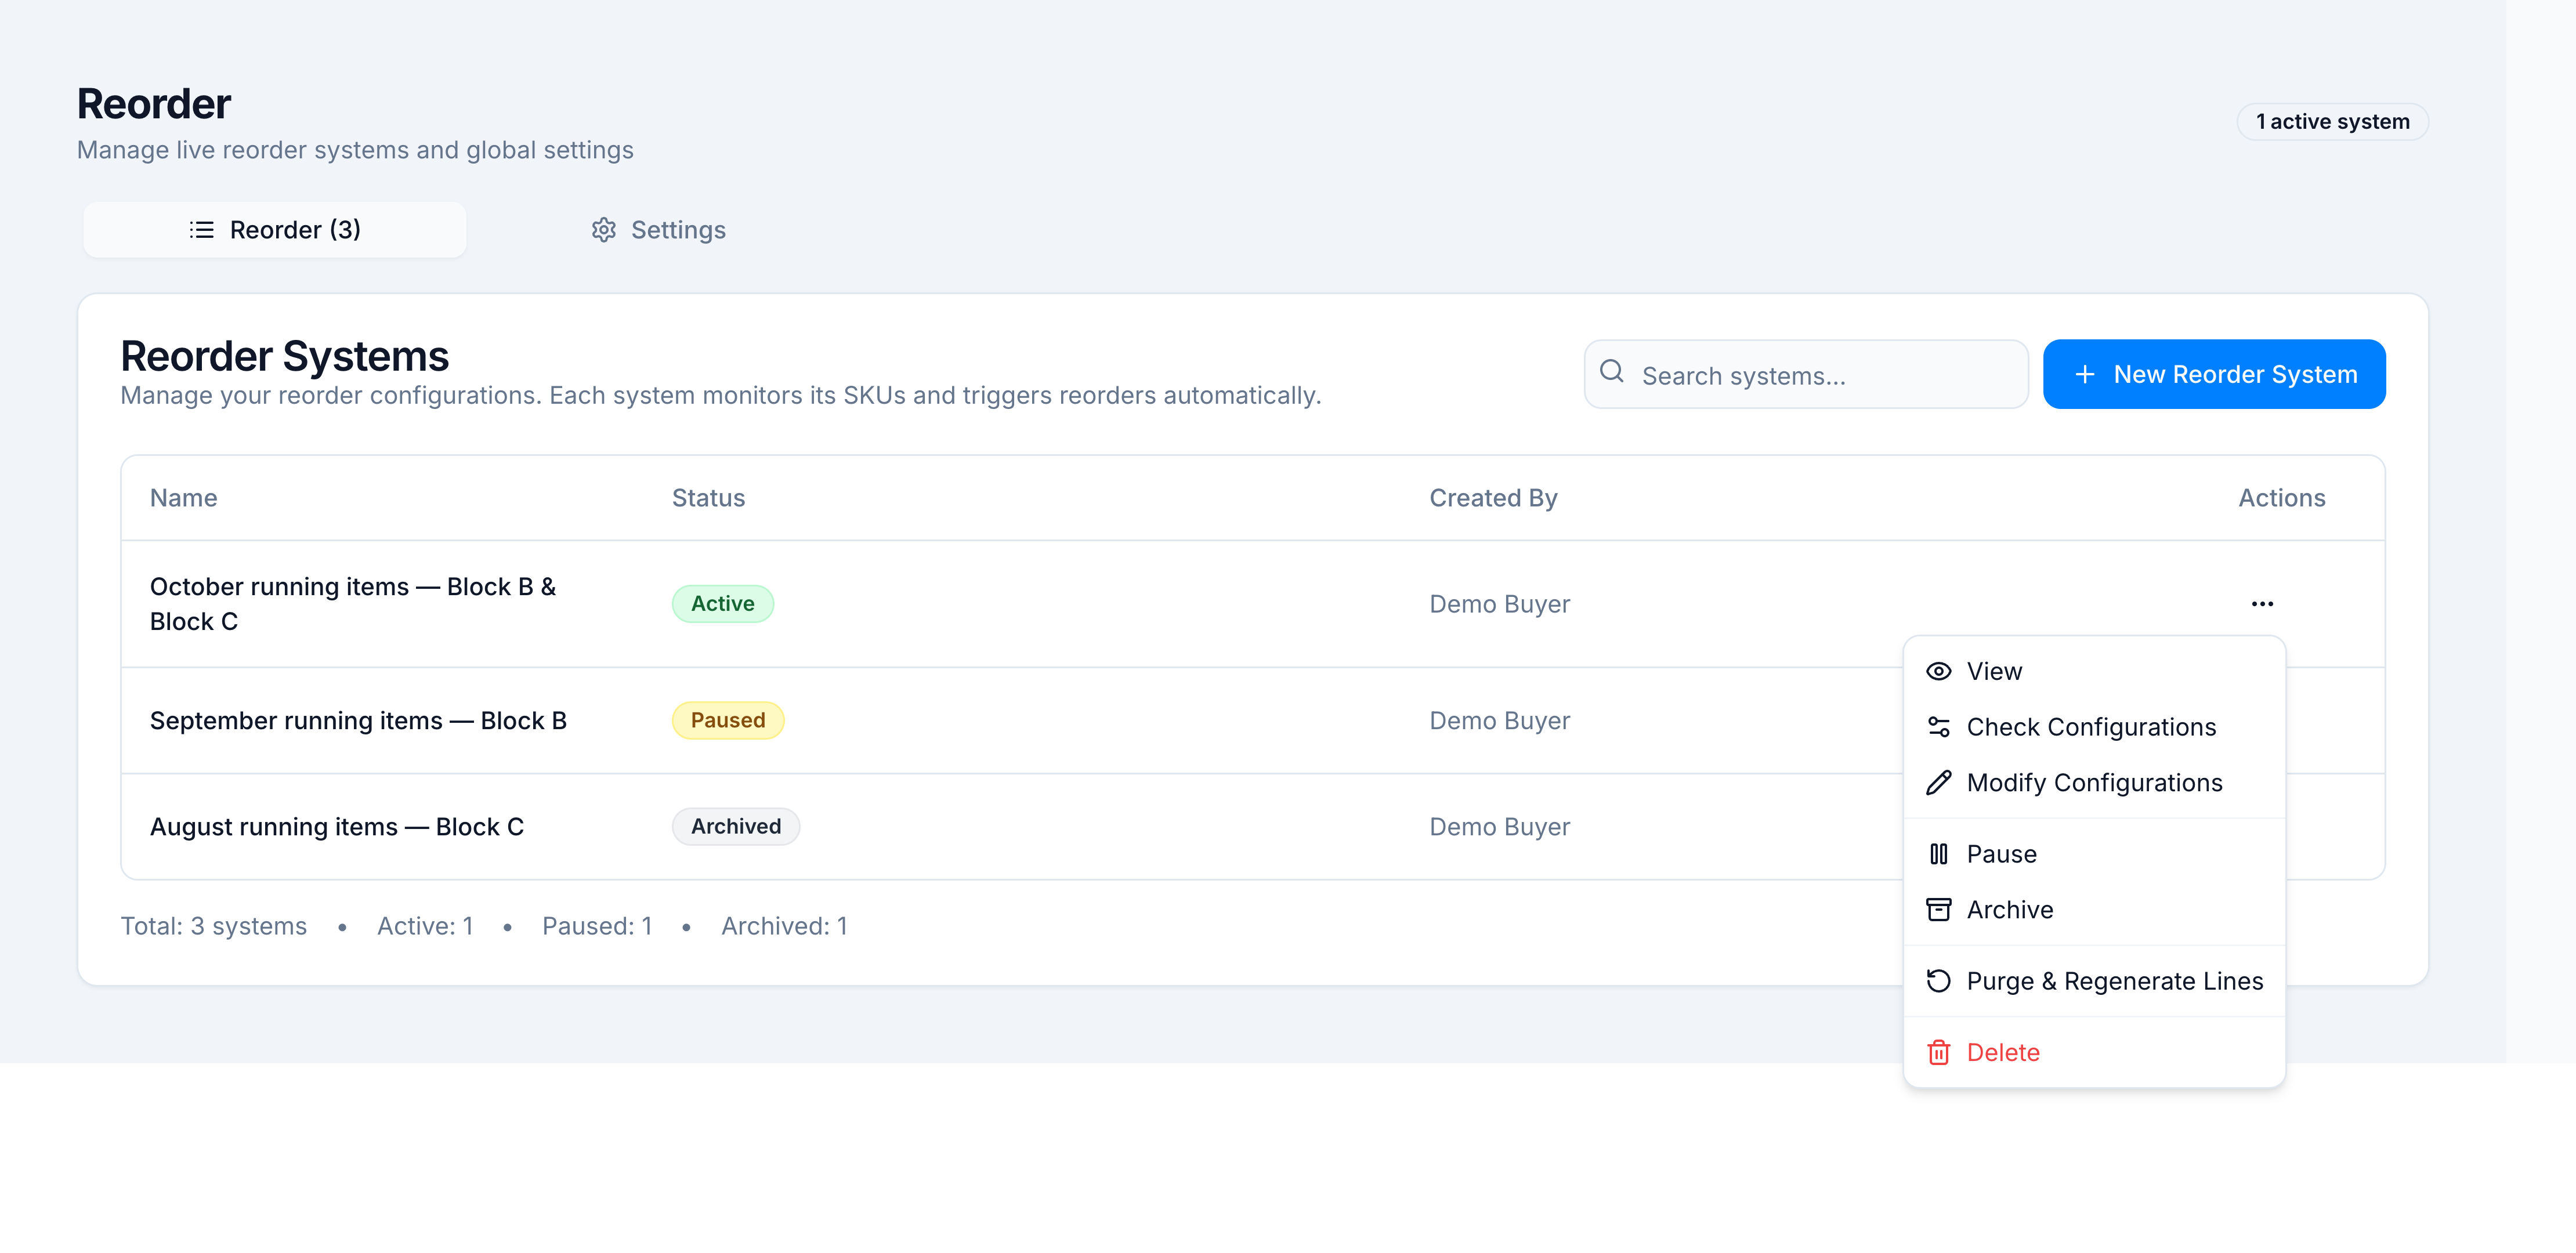Click Demo Buyer in the October row

click(1499, 604)
